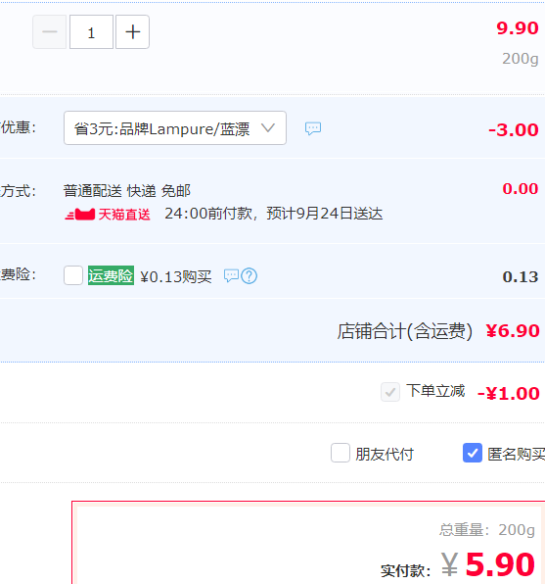The height and width of the screenshot is (584, 545).
Task: Click the question mark help icon for 运费险
Action: (x=249, y=276)
